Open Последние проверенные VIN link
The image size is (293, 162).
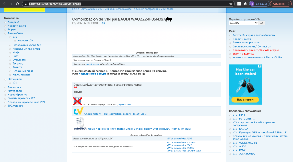coord(26,102)
